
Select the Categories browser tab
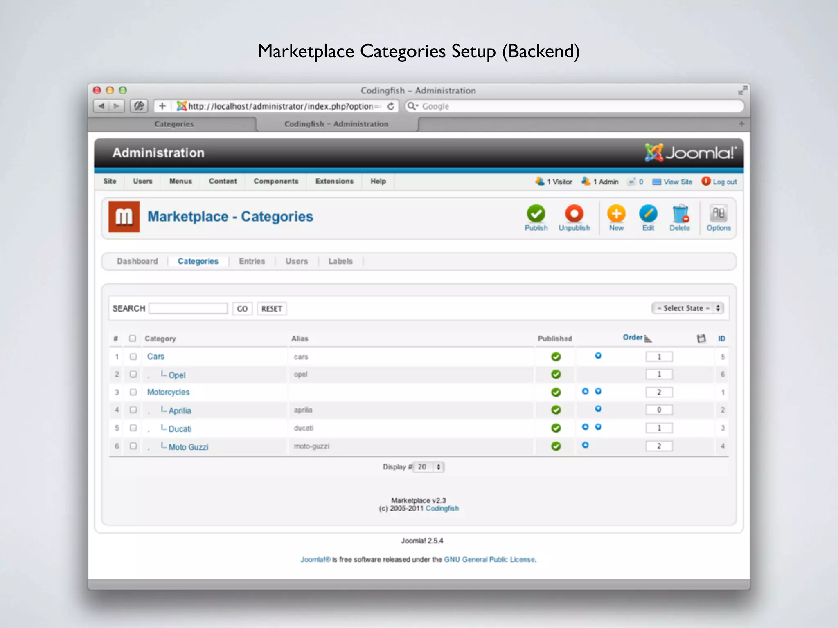[174, 124]
